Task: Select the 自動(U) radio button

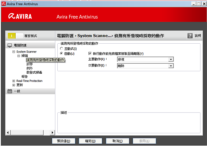Action: point(61,53)
